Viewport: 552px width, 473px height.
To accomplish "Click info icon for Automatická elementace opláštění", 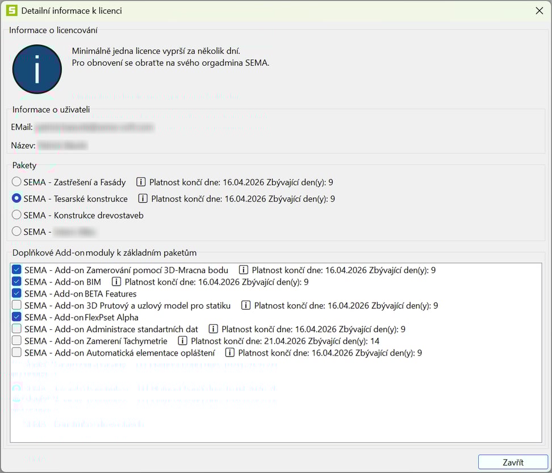I will [x=230, y=353].
